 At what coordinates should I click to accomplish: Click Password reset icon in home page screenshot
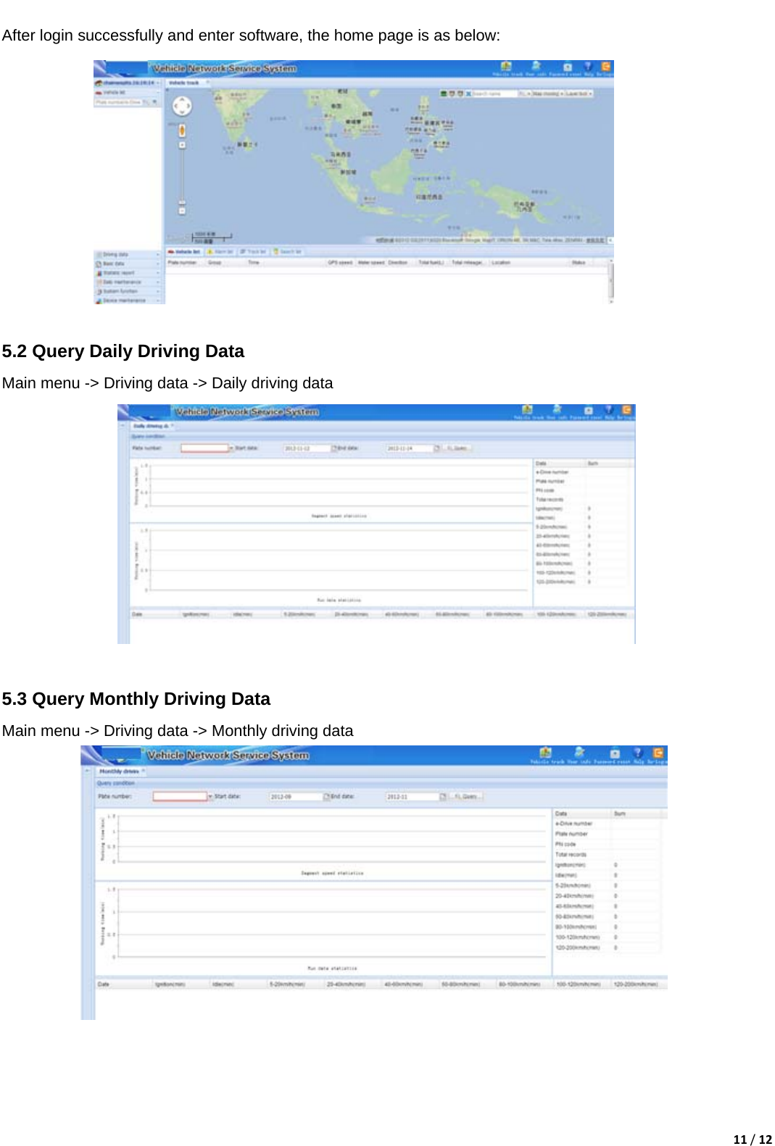click(568, 67)
